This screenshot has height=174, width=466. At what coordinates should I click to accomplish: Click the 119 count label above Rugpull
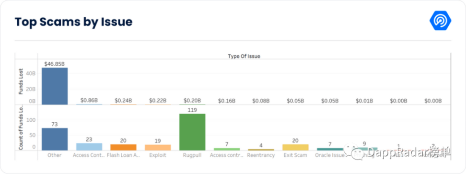coord(192,110)
